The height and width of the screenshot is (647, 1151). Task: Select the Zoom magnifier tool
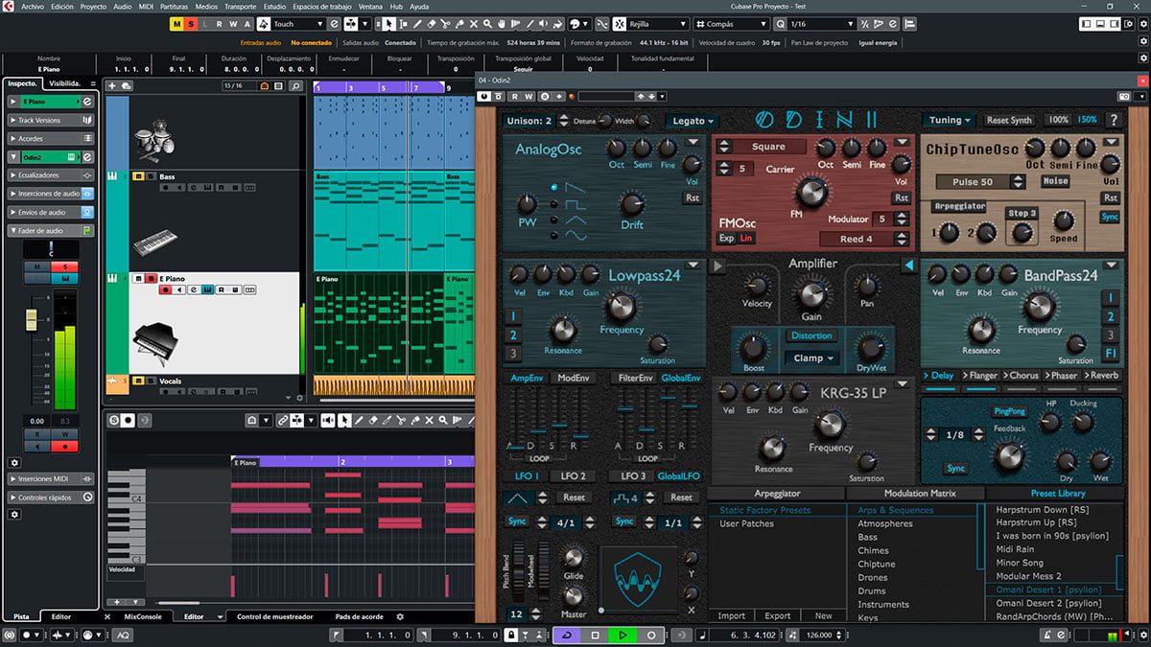(x=487, y=23)
